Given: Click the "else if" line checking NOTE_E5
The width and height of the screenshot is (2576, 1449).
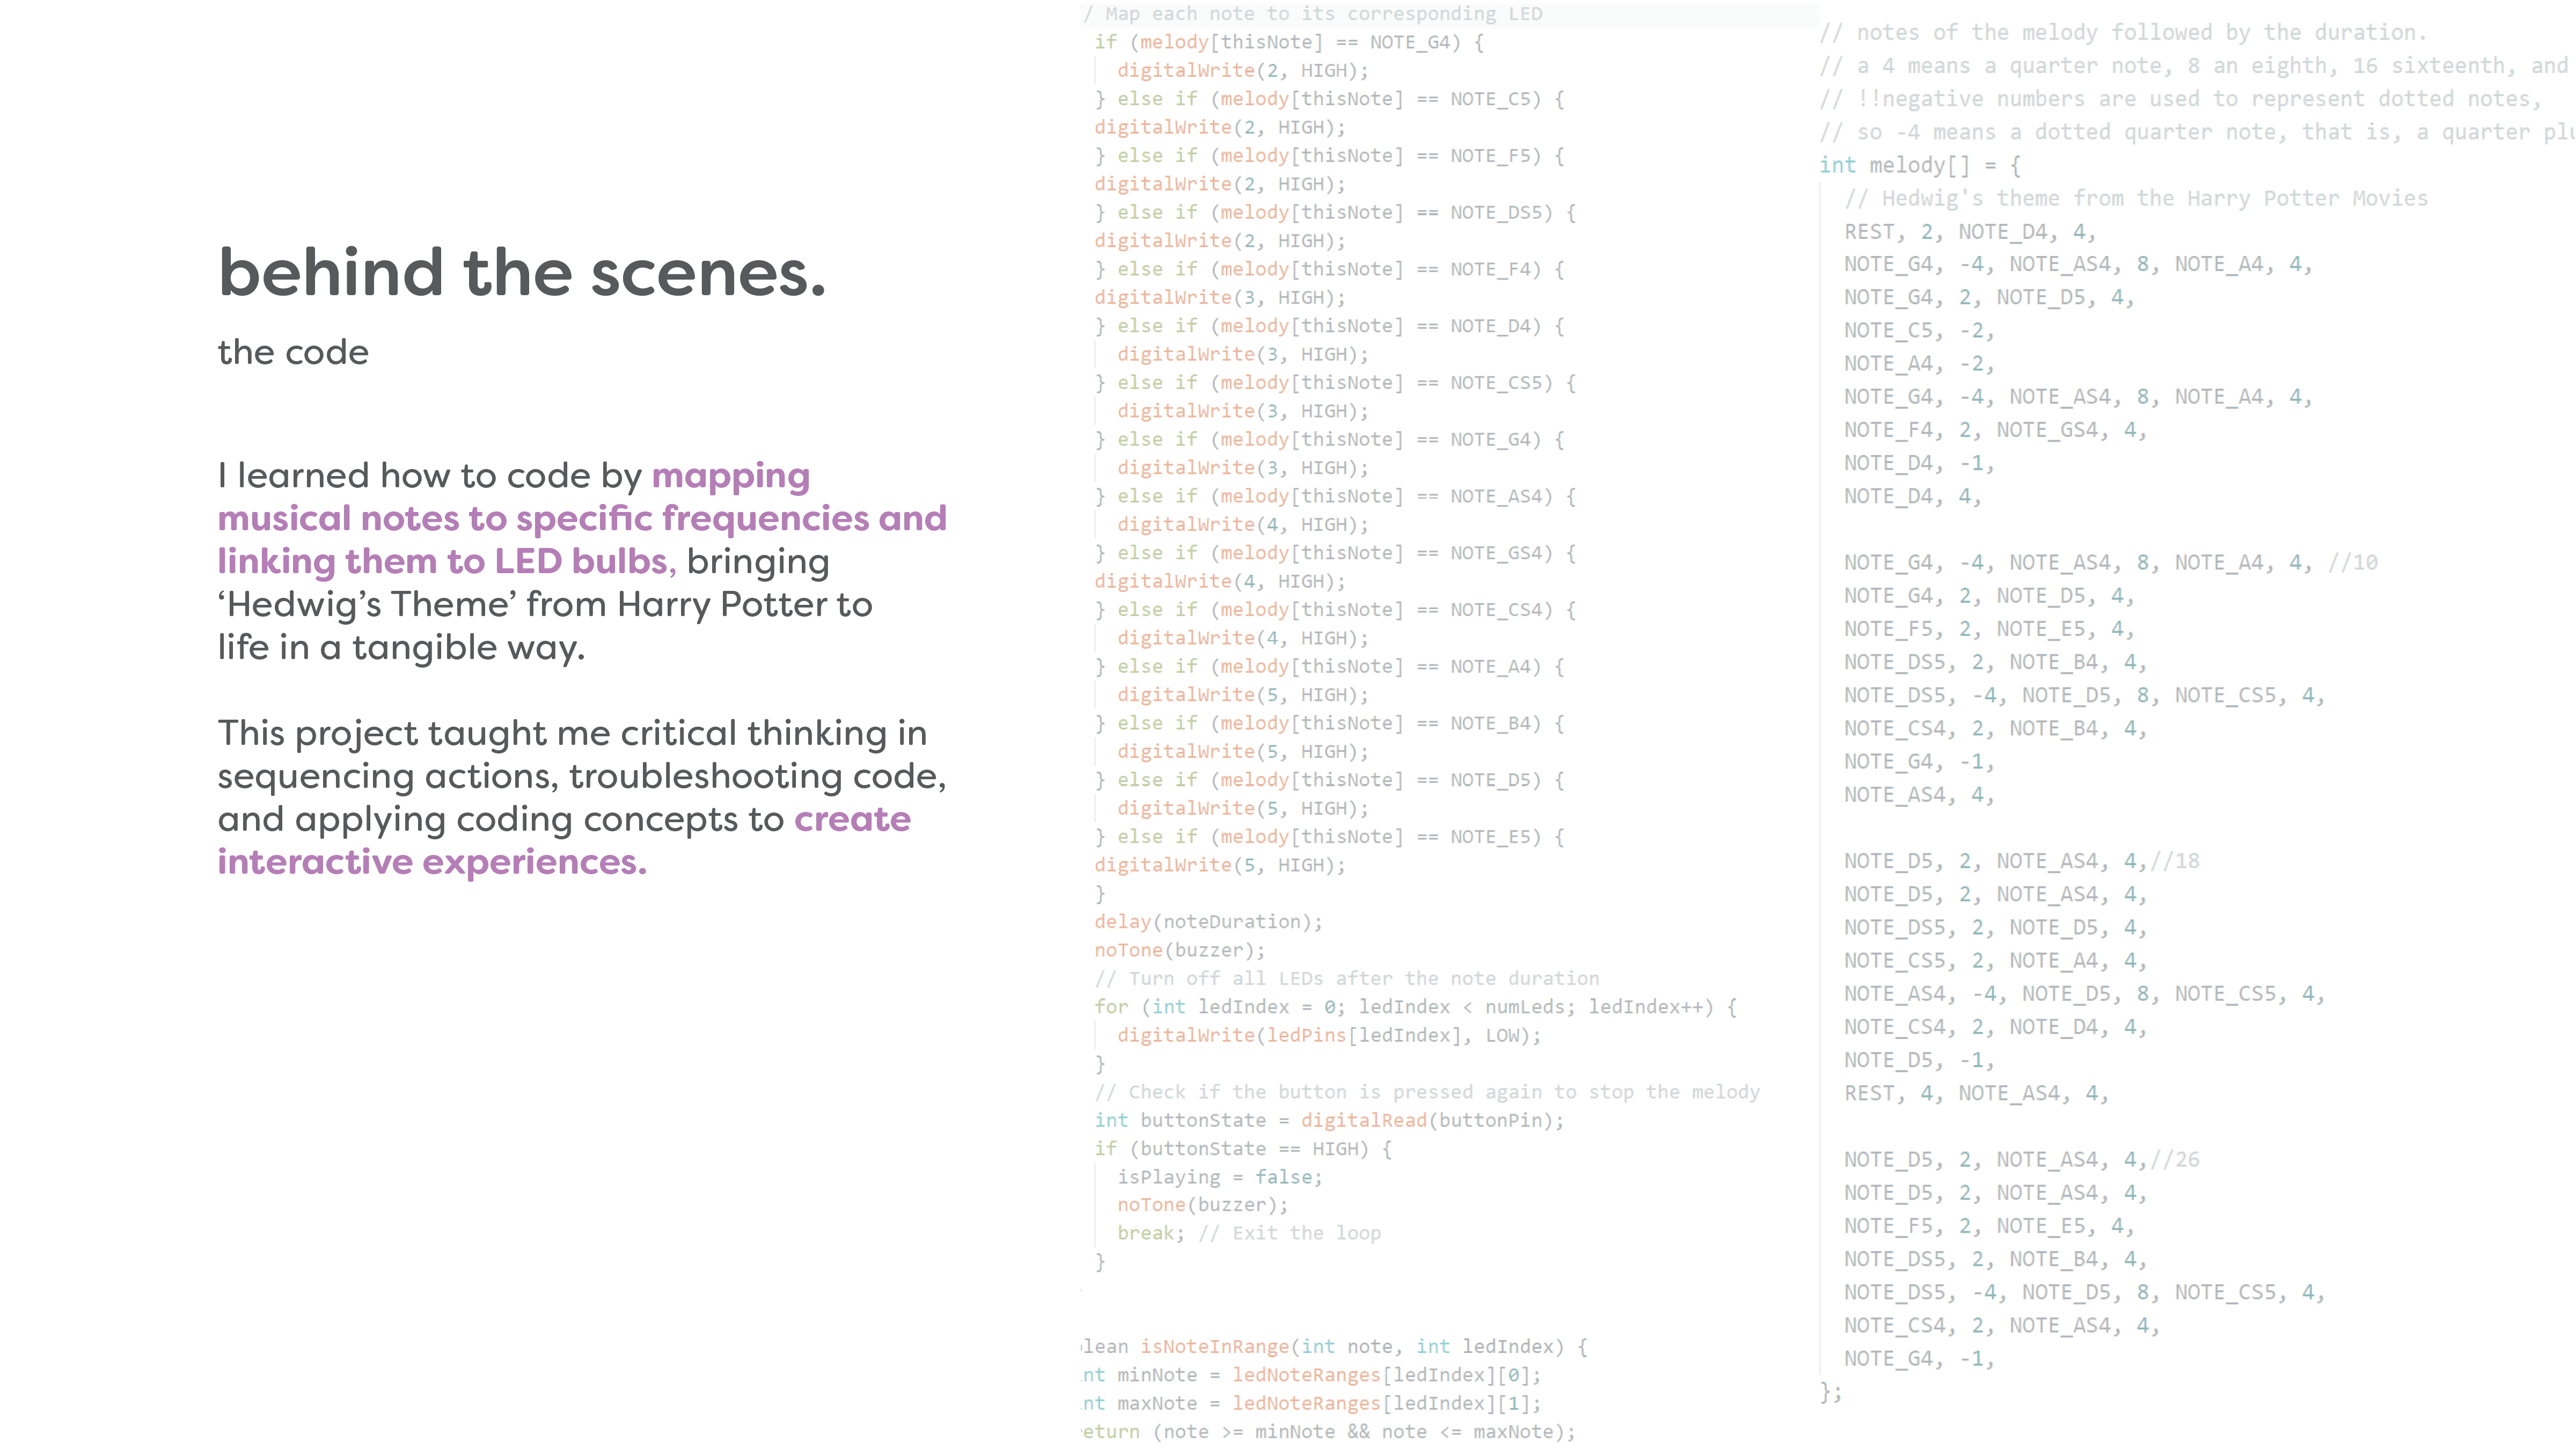Looking at the screenshot, I should 1329,836.
